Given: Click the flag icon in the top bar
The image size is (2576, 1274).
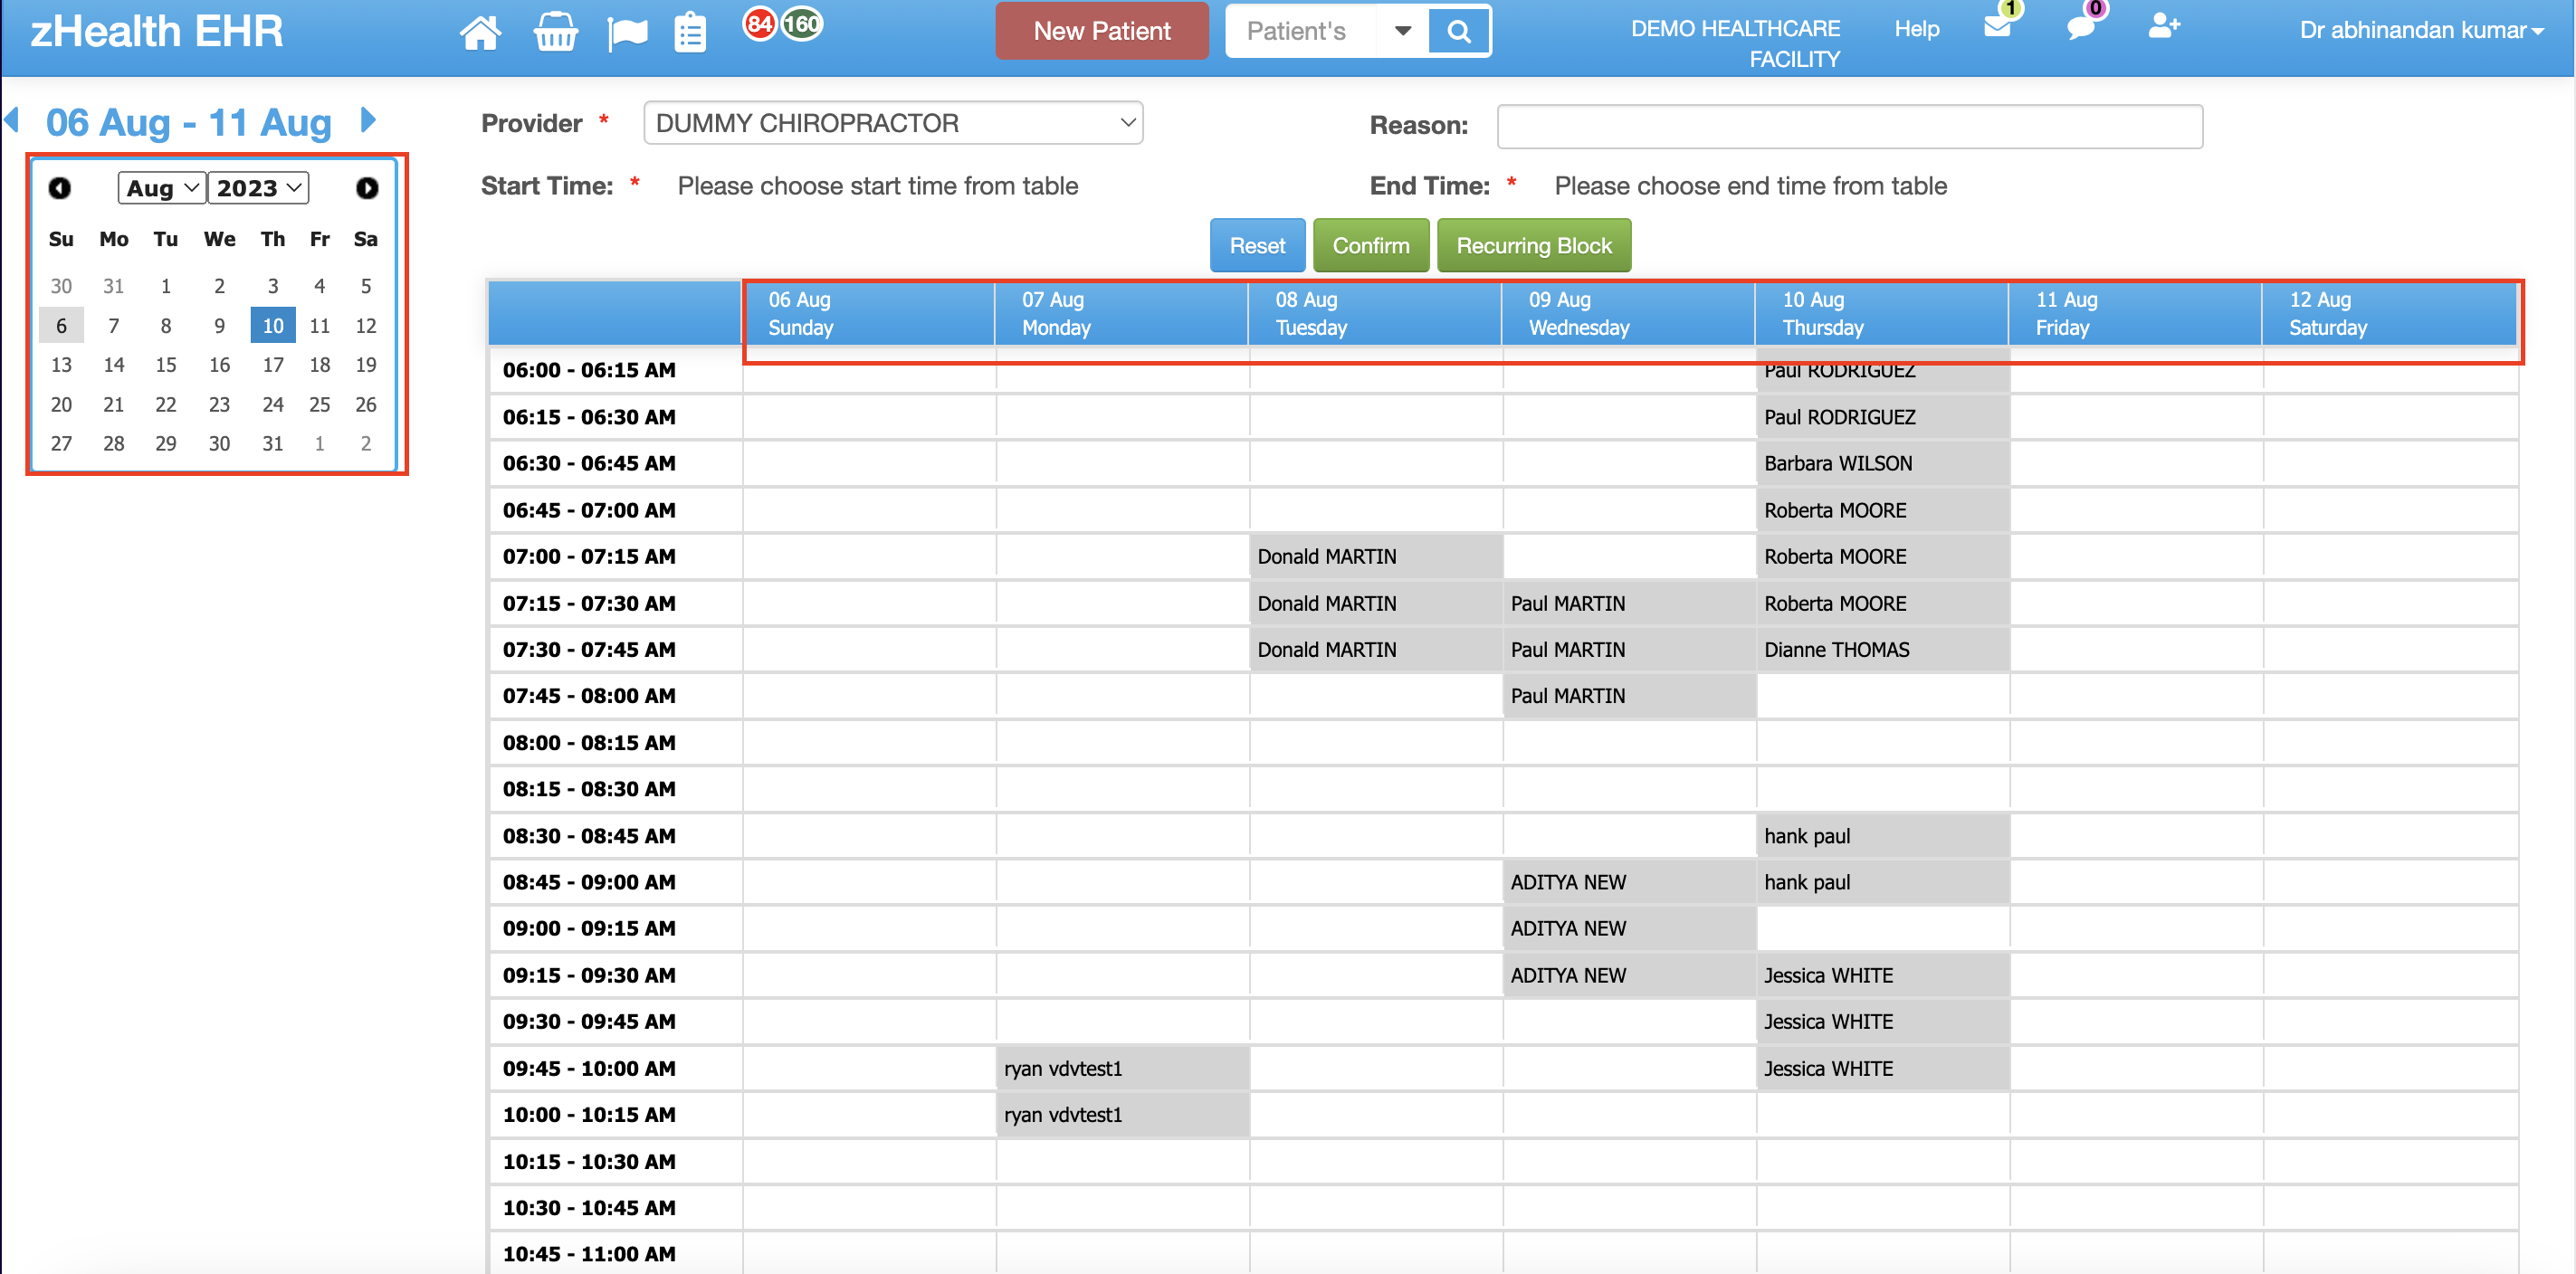Looking at the screenshot, I should click(x=628, y=31).
